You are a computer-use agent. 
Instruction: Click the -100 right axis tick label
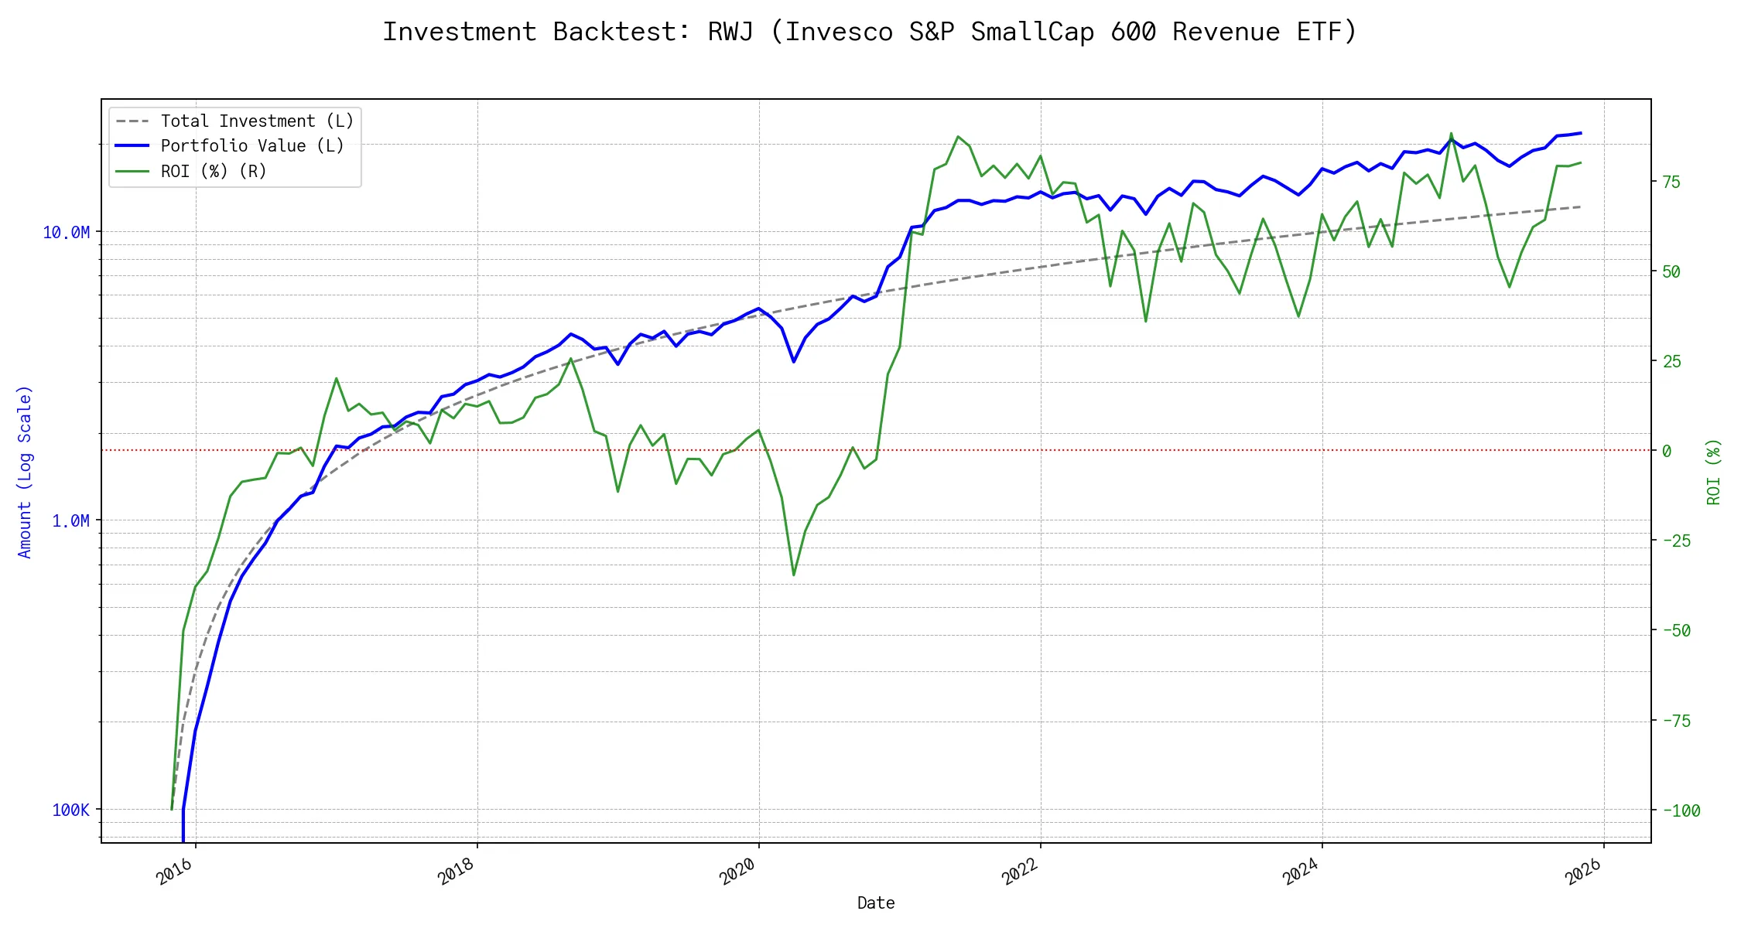coord(1681,811)
